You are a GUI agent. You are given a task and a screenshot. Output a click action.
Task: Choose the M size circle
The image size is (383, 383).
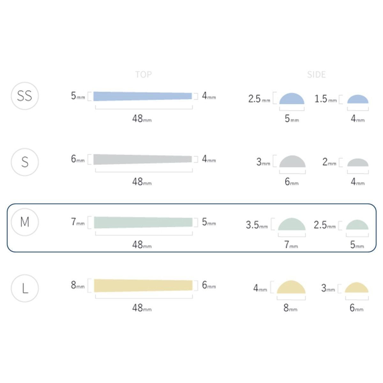(x=25, y=222)
